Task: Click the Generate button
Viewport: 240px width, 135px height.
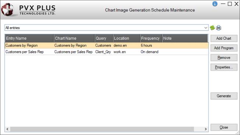Action: [224, 96]
